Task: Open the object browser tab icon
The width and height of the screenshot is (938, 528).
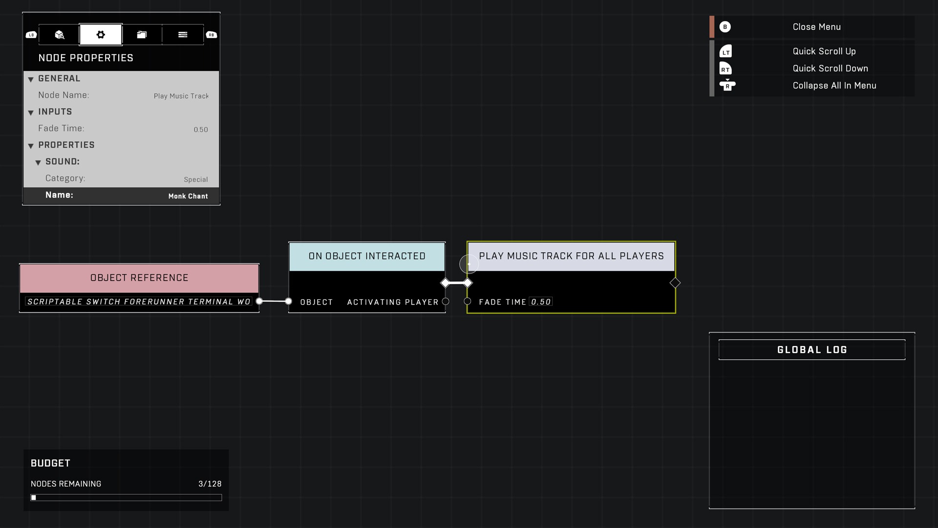Action: [59, 35]
